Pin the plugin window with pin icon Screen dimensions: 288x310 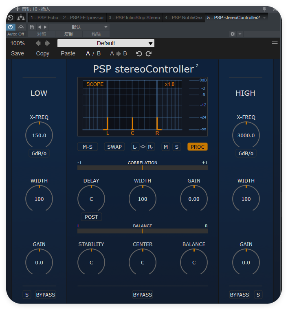click(264, 9)
